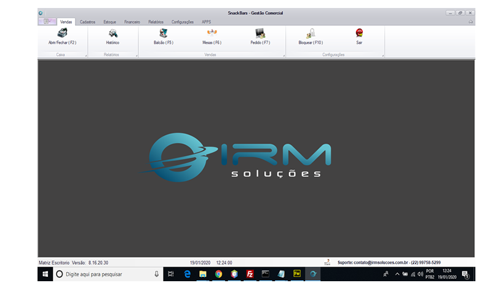Image resolution: width=492 pixels, height=307 pixels.
Task: Open Adobe Fireworks from taskbar
Action: 297,274
